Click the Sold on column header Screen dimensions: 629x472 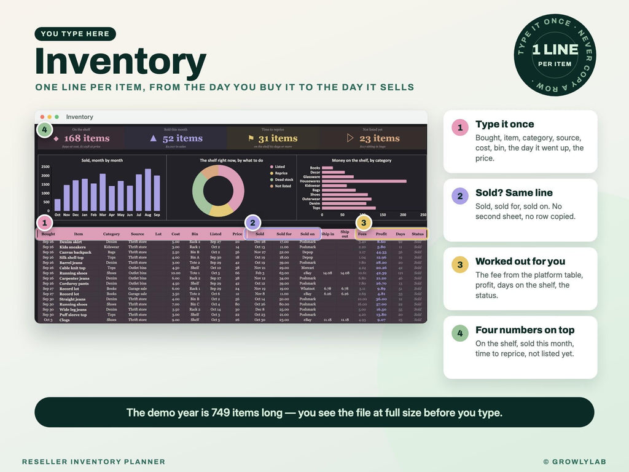[308, 234]
